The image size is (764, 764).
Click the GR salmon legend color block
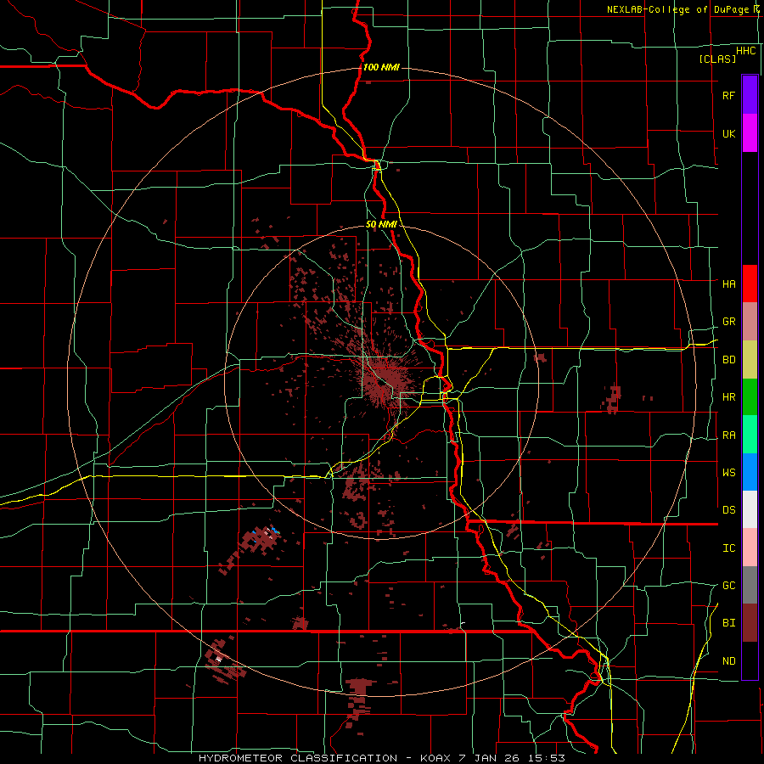750,322
